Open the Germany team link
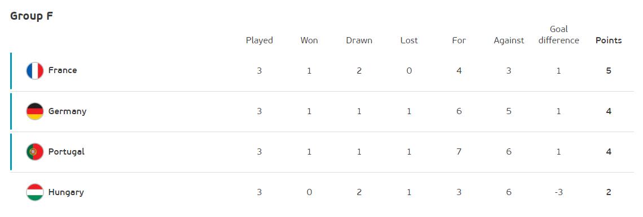Viewport: 643px width, 217px height. pyautogui.click(x=67, y=111)
